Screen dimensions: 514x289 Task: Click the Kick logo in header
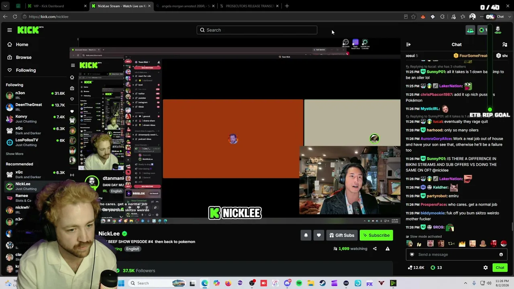pos(31,30)
